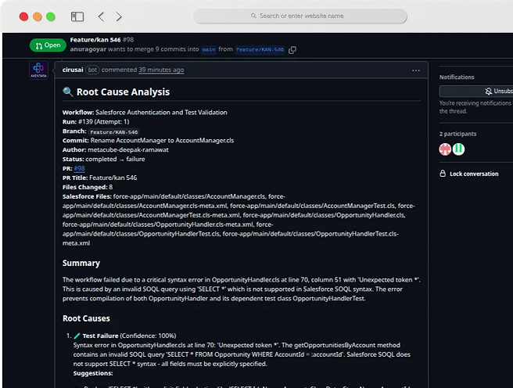Click the Root Cause Analysis heading
Image resolution: width=513 pixels, height=388 pixels.
pos(123,92)
